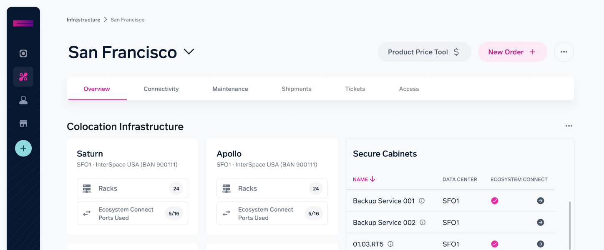Click the Saturn Ecosystem Connect arrows icon
Image resolution: width=604 pixels, height=250 pixels.
click(x=87, y=213)
